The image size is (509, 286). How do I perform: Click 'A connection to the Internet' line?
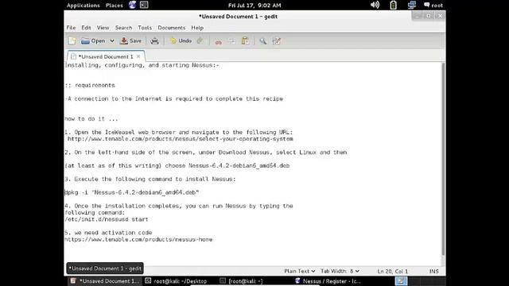click(174, 99)
